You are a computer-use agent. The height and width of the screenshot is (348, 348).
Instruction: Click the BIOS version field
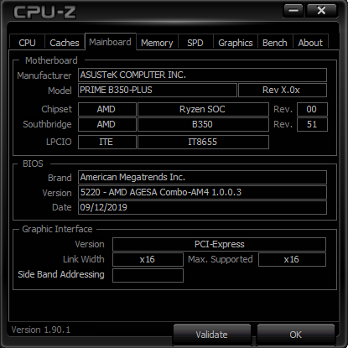(x=202, y=192)
